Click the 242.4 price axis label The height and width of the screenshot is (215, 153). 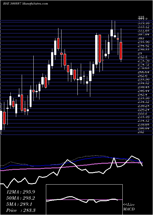(143, 94)
